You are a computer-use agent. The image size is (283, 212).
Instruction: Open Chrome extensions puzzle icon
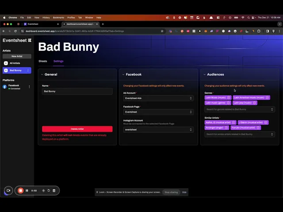coord(259,31)
